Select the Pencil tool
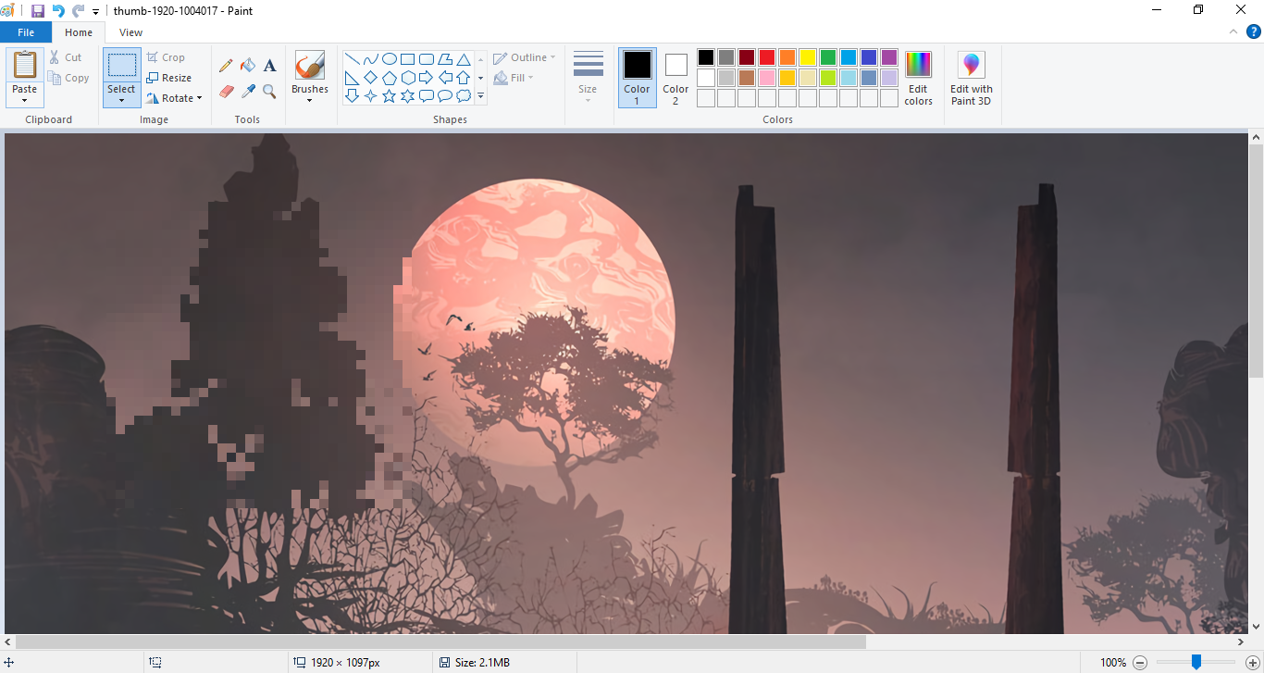Image resolution: width=1264 pixels, height=673 pixels. pos(226,66)
